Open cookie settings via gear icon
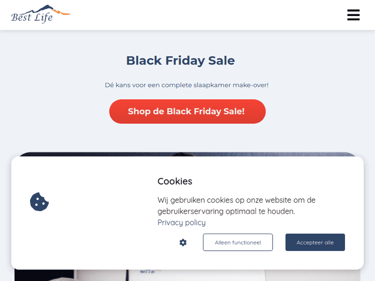This screenshot has height=281, width=375. click(x=183, y=243)
